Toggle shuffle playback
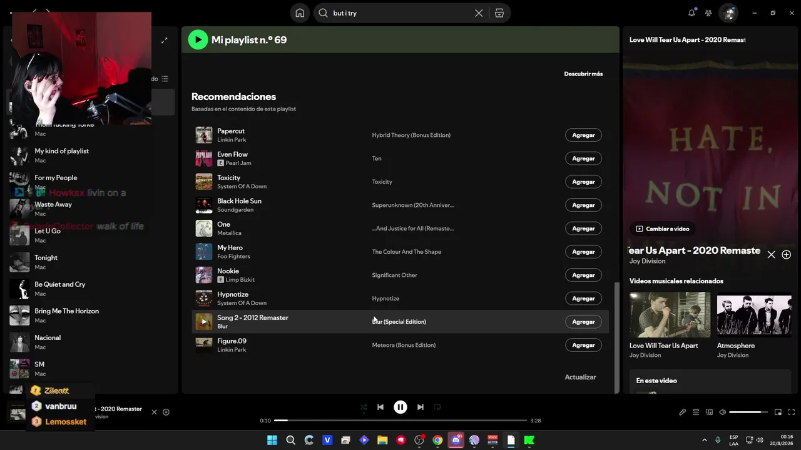 coord(364,407)
